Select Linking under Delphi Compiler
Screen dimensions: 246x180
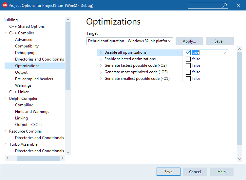[x=21, y=118]
